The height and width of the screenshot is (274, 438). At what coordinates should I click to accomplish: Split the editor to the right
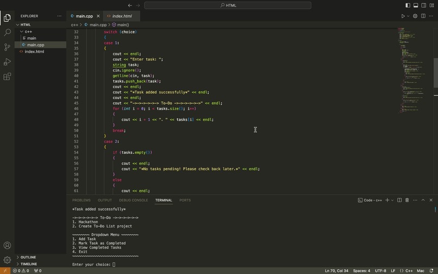[423, 16]
